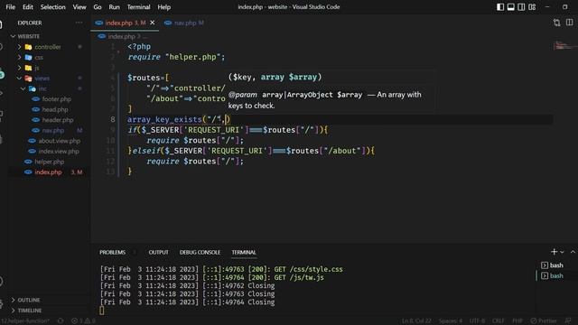Image resolution: width=578 pixels, height=325 pixels.
Task: Select the first bash terminal entry
Action: pyautogui.click(x=556, y=265)
